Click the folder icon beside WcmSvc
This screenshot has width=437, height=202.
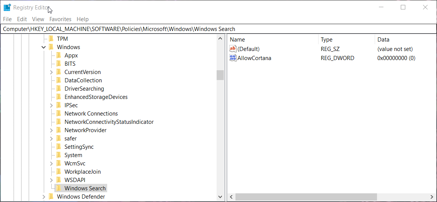pos(58,163)
